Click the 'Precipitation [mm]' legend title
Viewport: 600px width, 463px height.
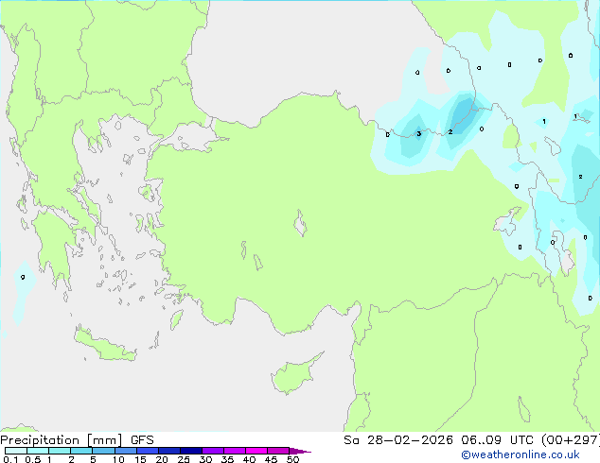point(62,440)
